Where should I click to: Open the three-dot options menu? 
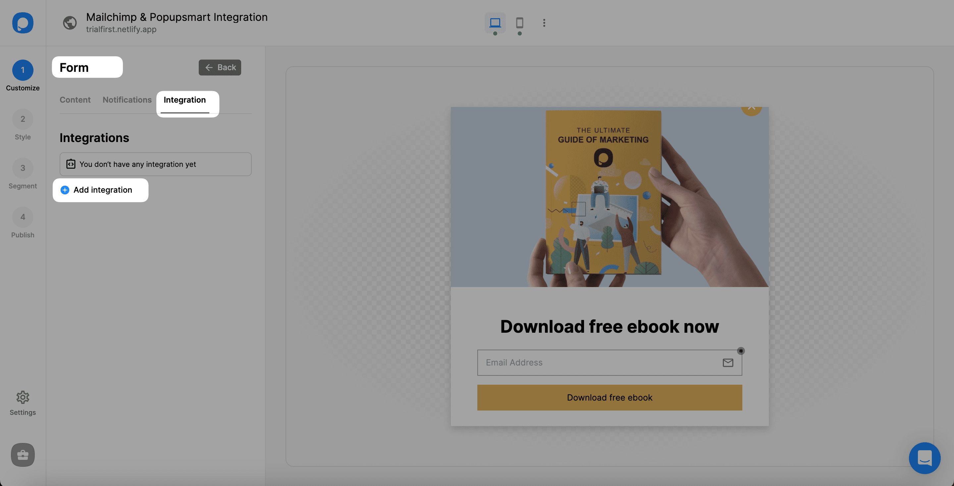click(x=544, y=23)
